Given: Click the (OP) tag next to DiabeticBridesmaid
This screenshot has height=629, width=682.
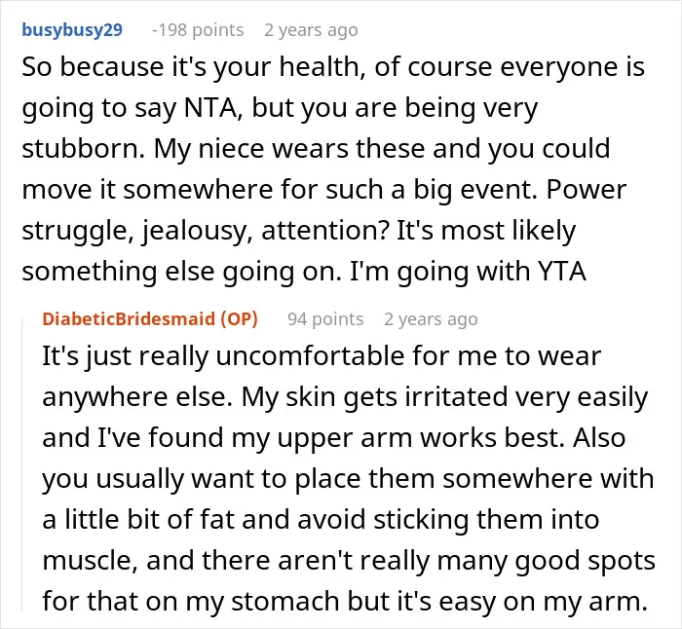Looking at the screenshot, I should (239, 318).
